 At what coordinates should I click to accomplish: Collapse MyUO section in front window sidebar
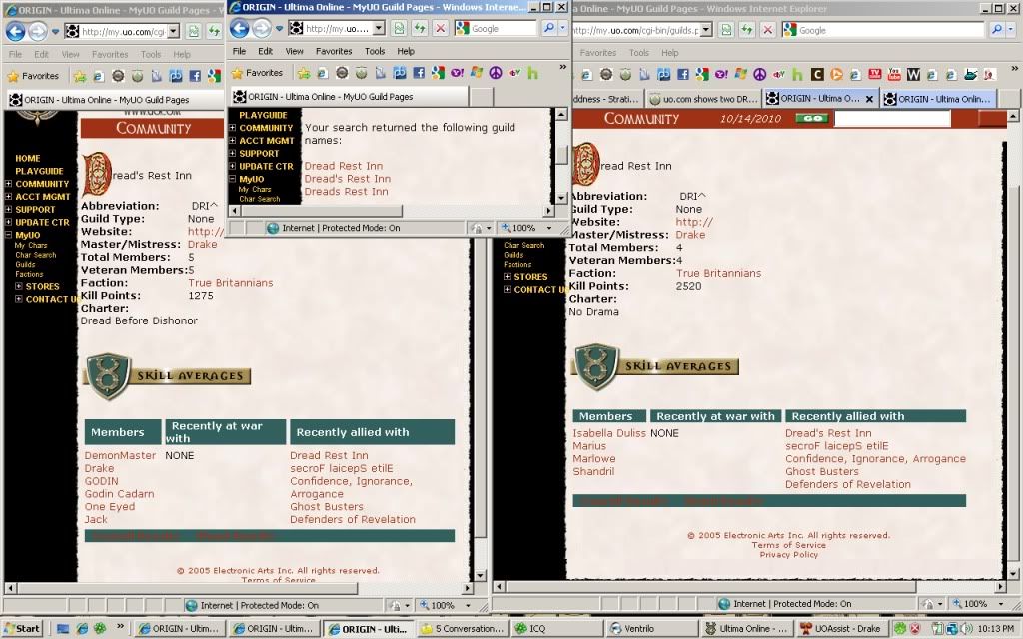click(x=232, y=179)
